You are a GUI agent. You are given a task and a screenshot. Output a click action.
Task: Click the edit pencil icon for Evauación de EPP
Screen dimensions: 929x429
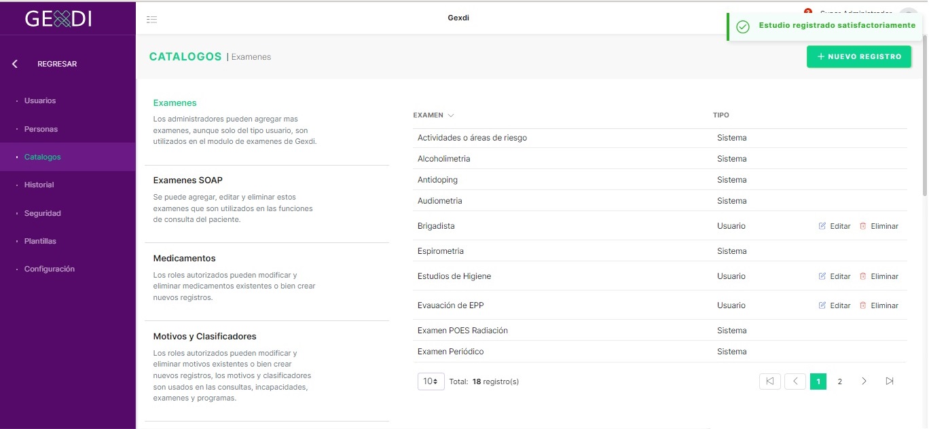pos(822,305)
